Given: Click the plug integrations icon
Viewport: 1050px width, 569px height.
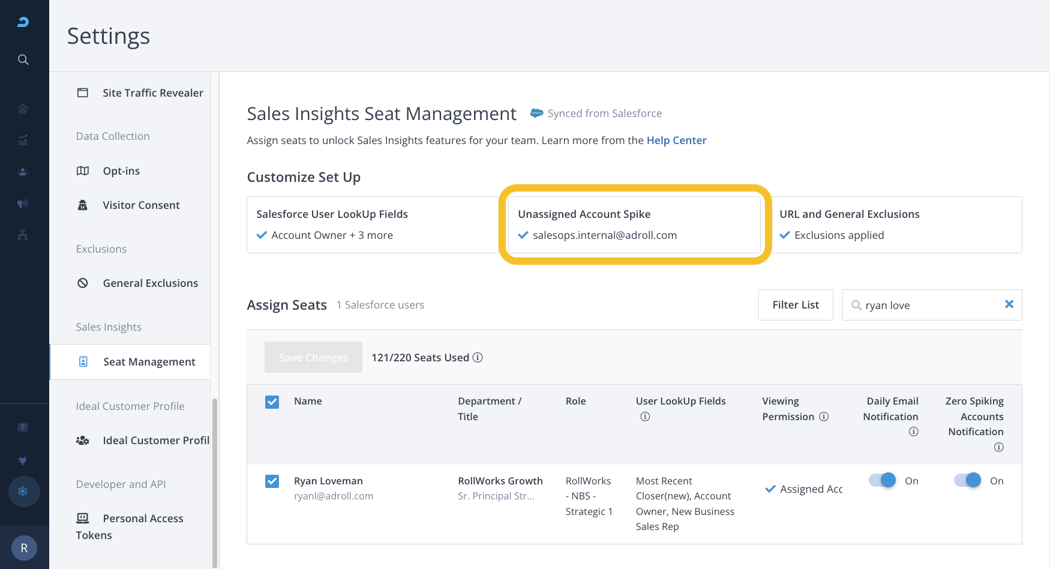Looking at the screenshot, I should (x=23, y=460).
